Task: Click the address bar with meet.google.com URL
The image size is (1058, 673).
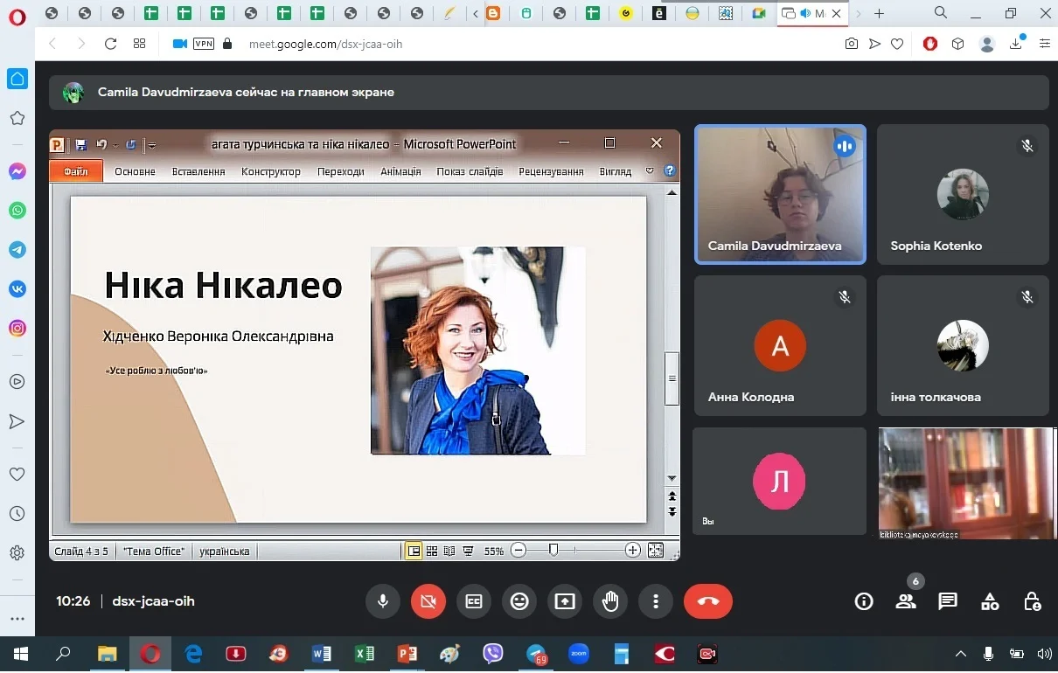Action: pyautogui.click(x=325, y=44)
